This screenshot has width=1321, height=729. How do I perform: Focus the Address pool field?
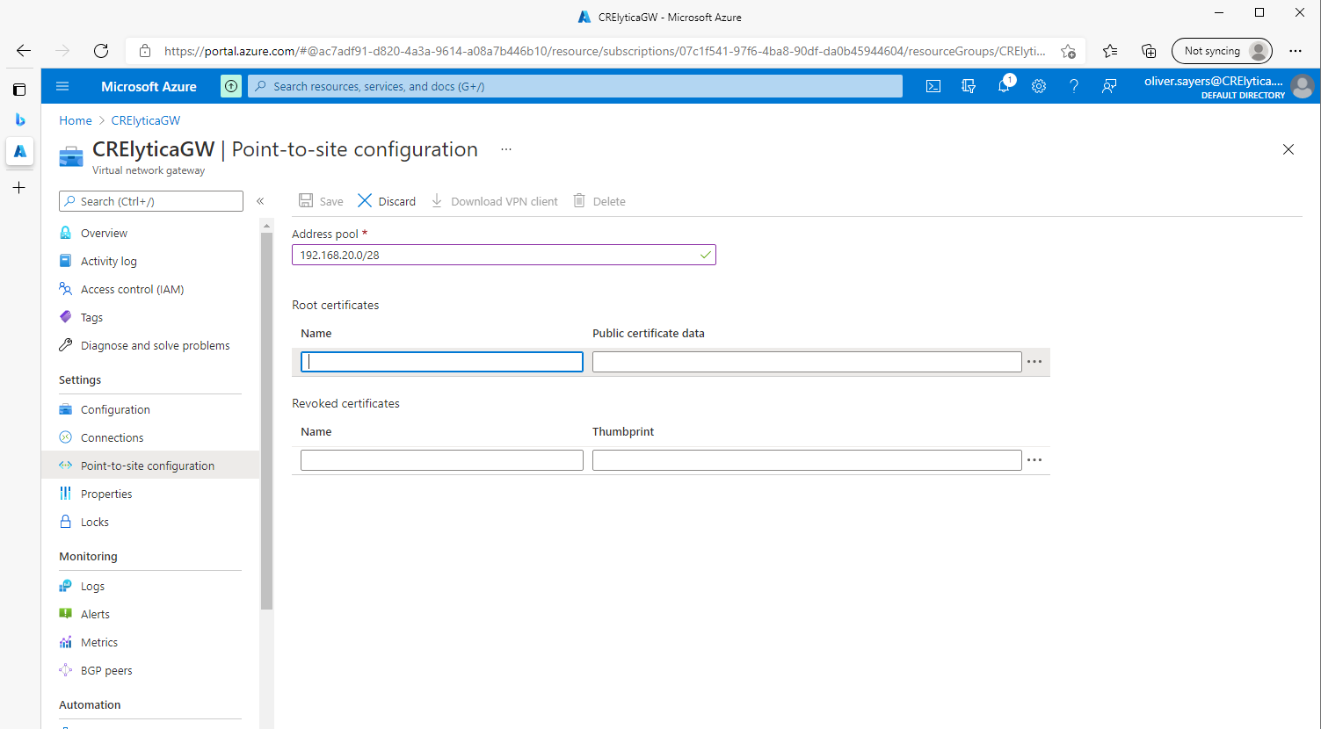[504, 255]
